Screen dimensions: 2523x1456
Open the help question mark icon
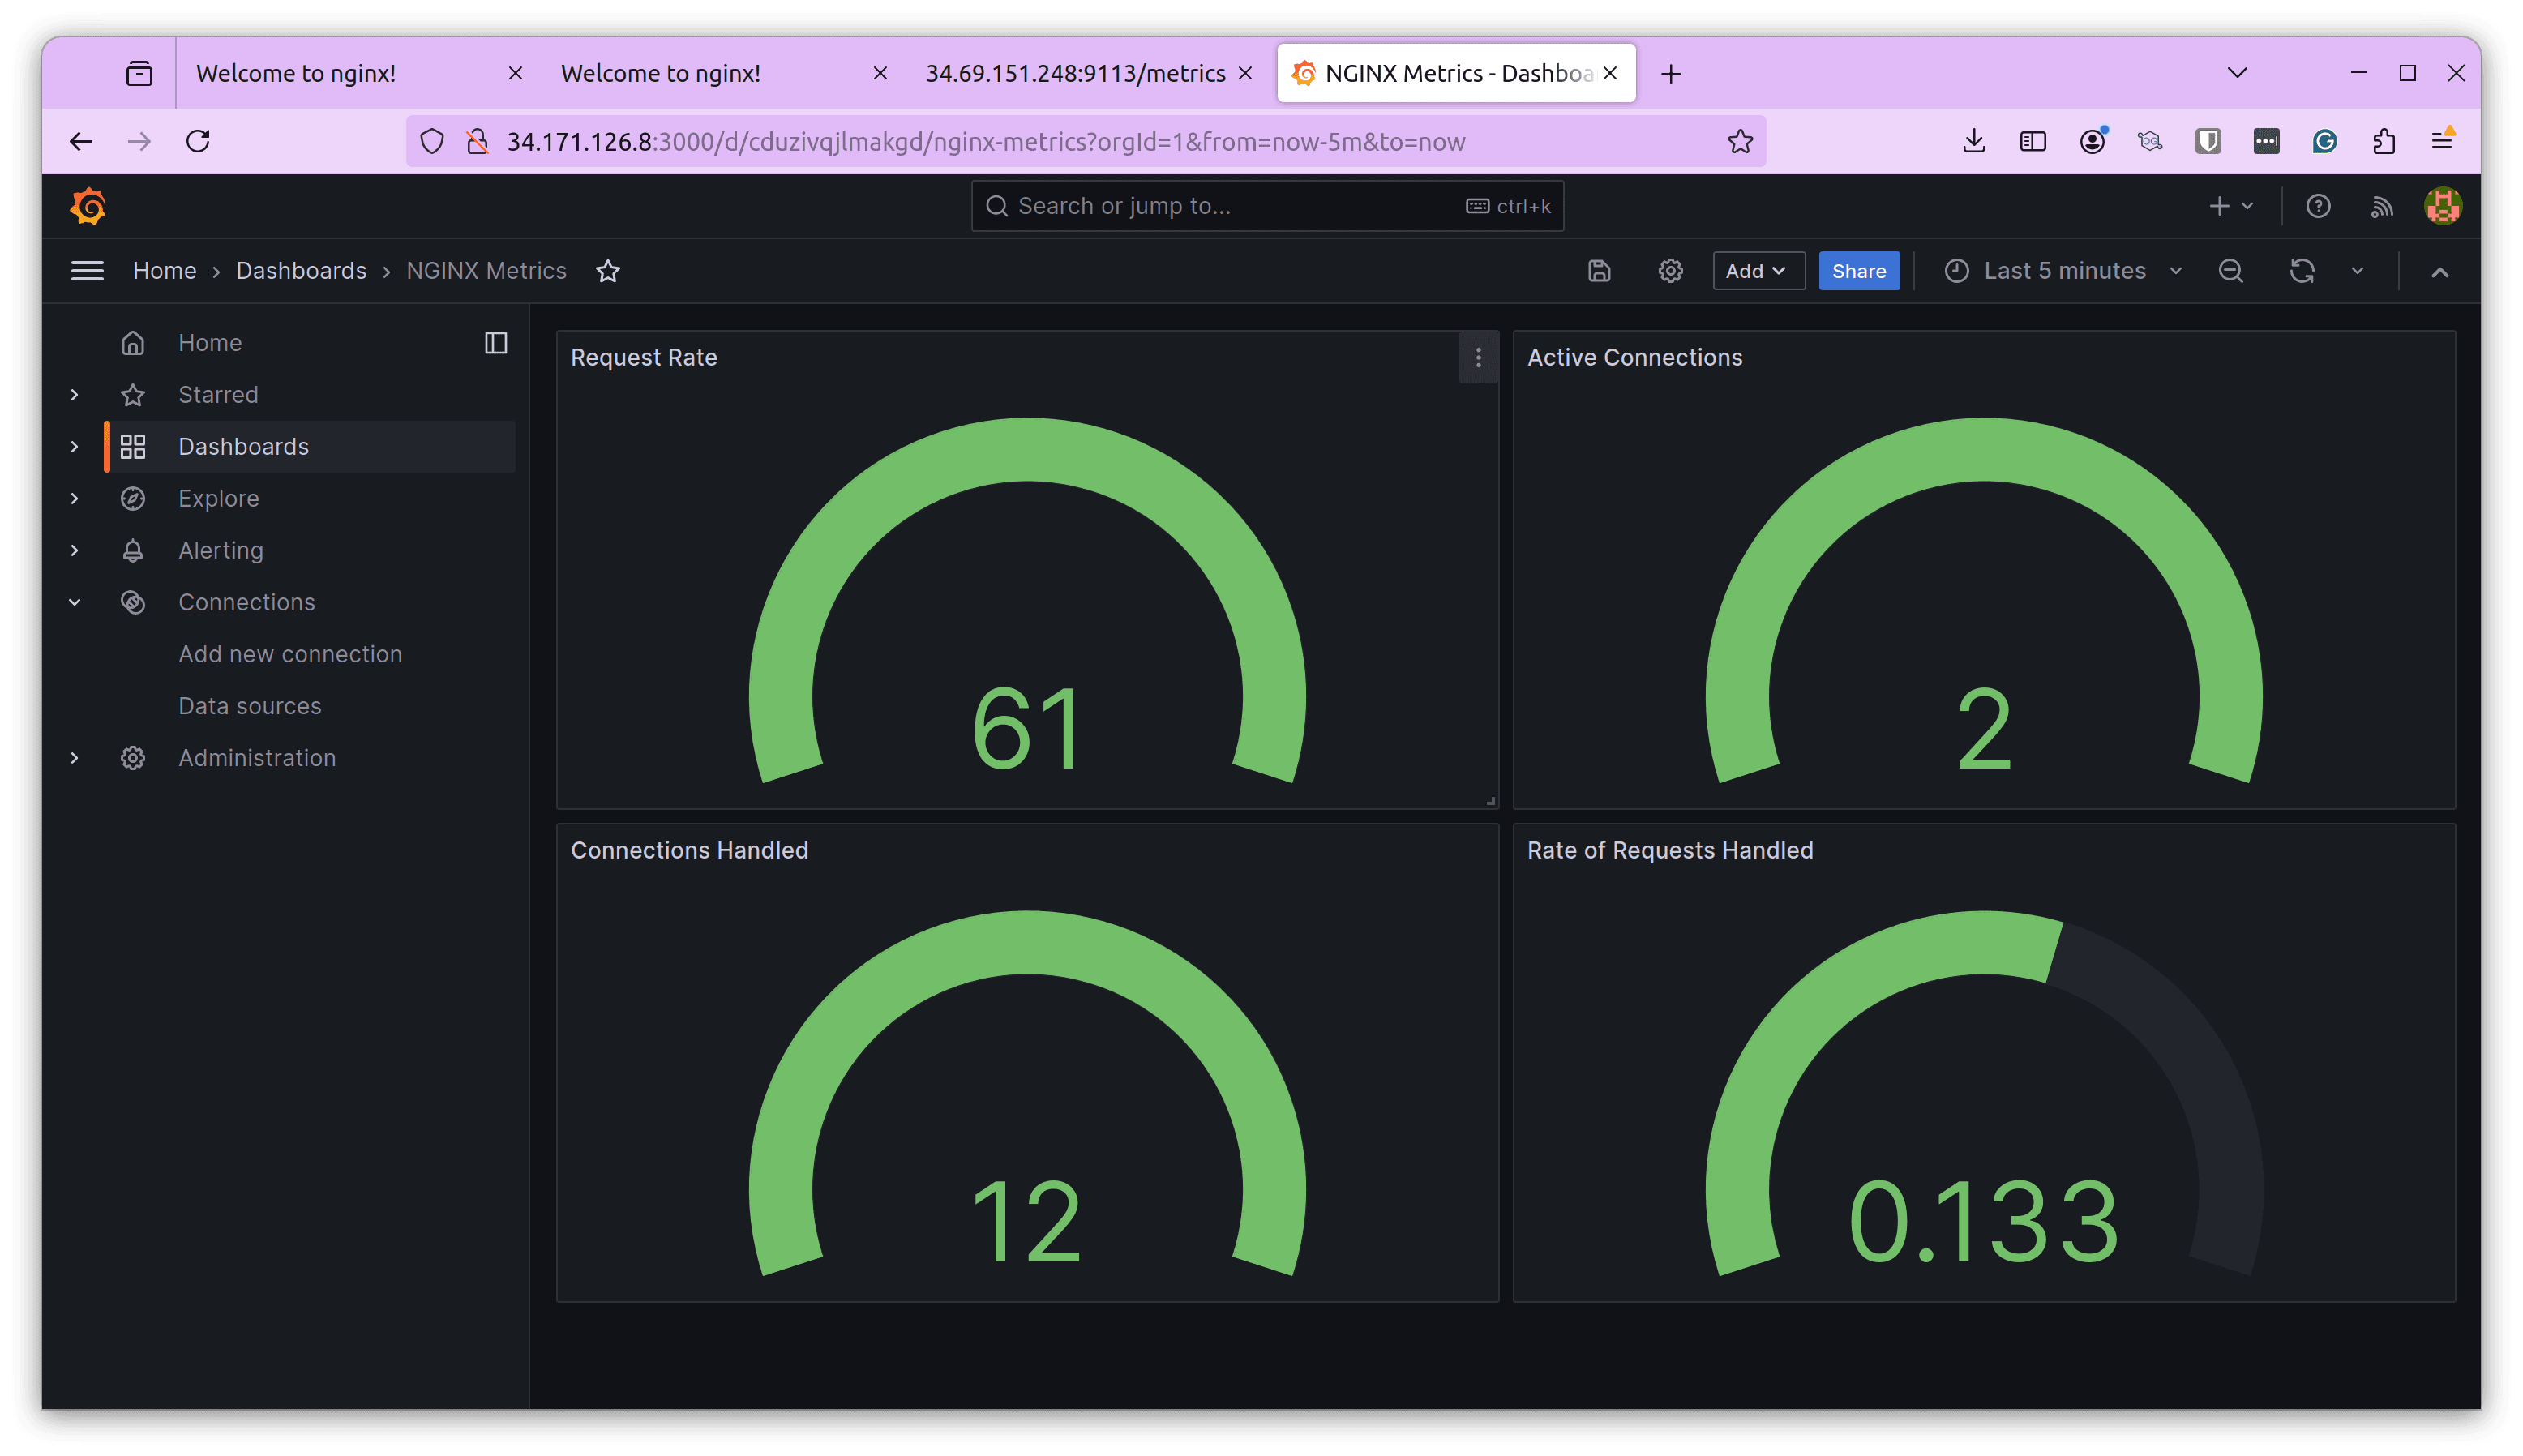[x=2317, y=206]
